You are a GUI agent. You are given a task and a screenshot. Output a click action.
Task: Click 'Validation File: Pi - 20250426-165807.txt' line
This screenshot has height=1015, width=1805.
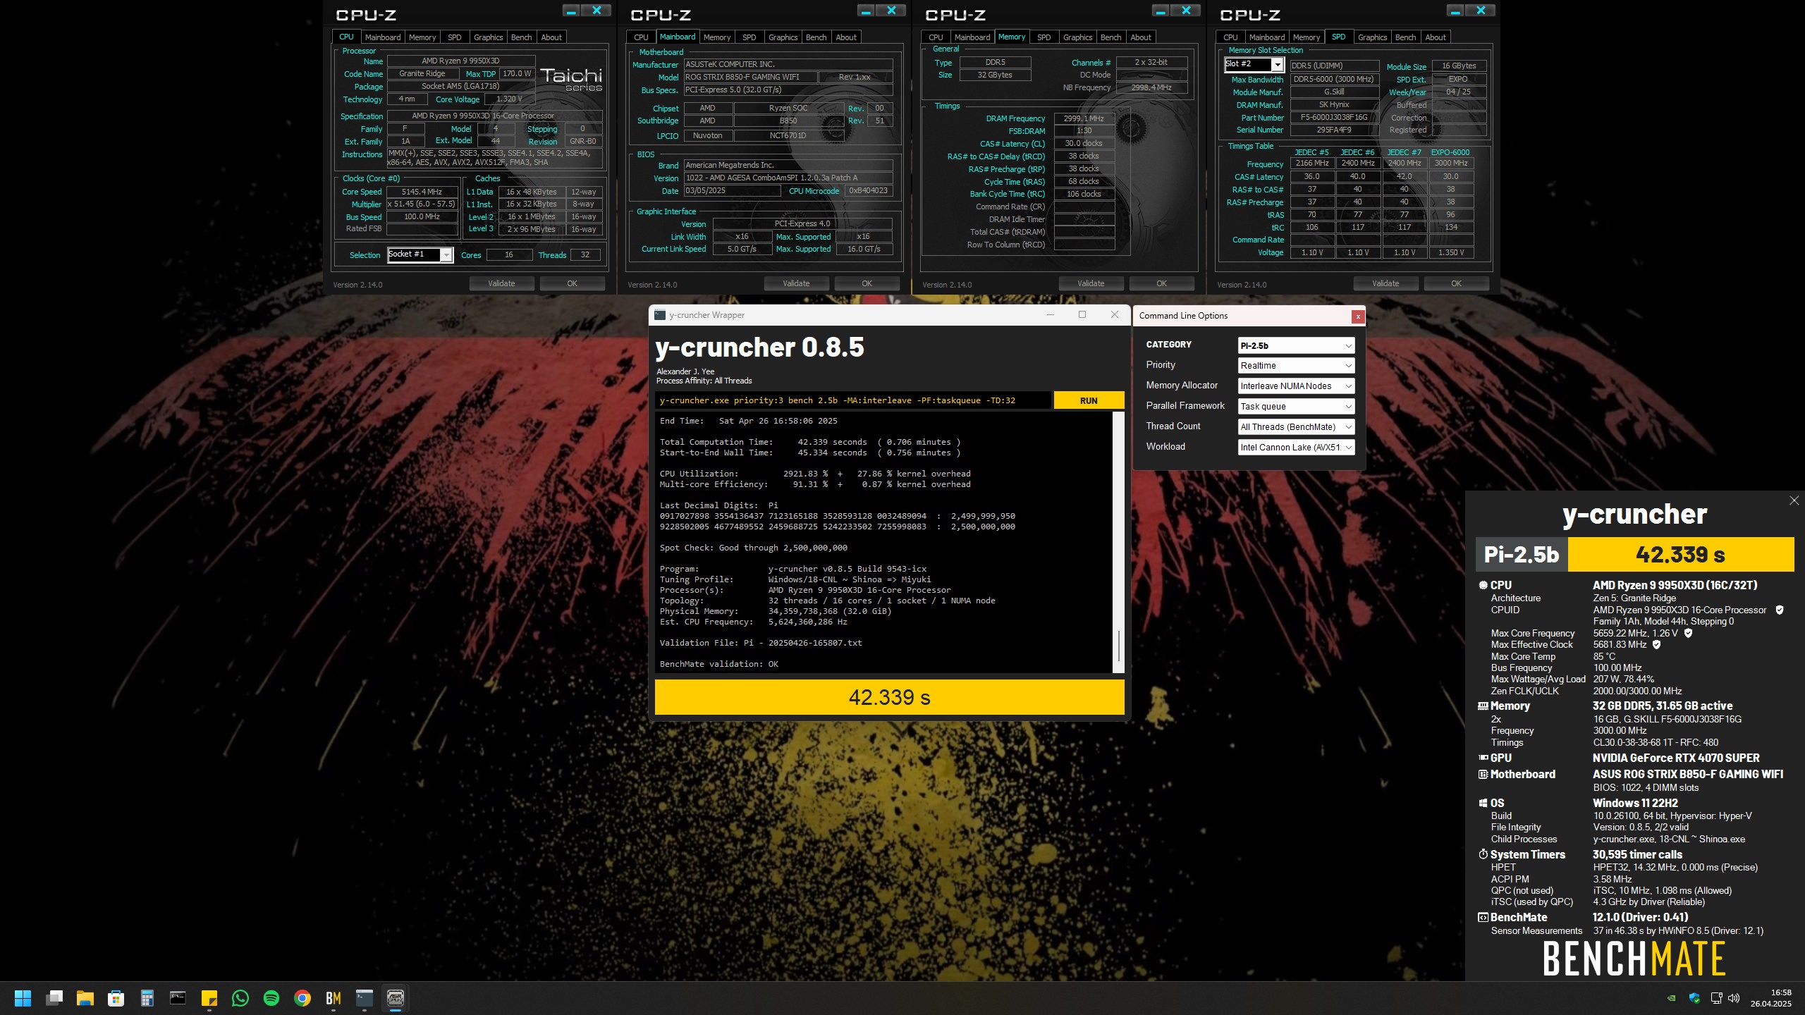point(761,643)
